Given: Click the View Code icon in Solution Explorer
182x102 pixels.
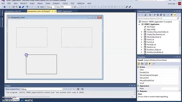Looking at the screenshot, I should click(x=168, y=15).
